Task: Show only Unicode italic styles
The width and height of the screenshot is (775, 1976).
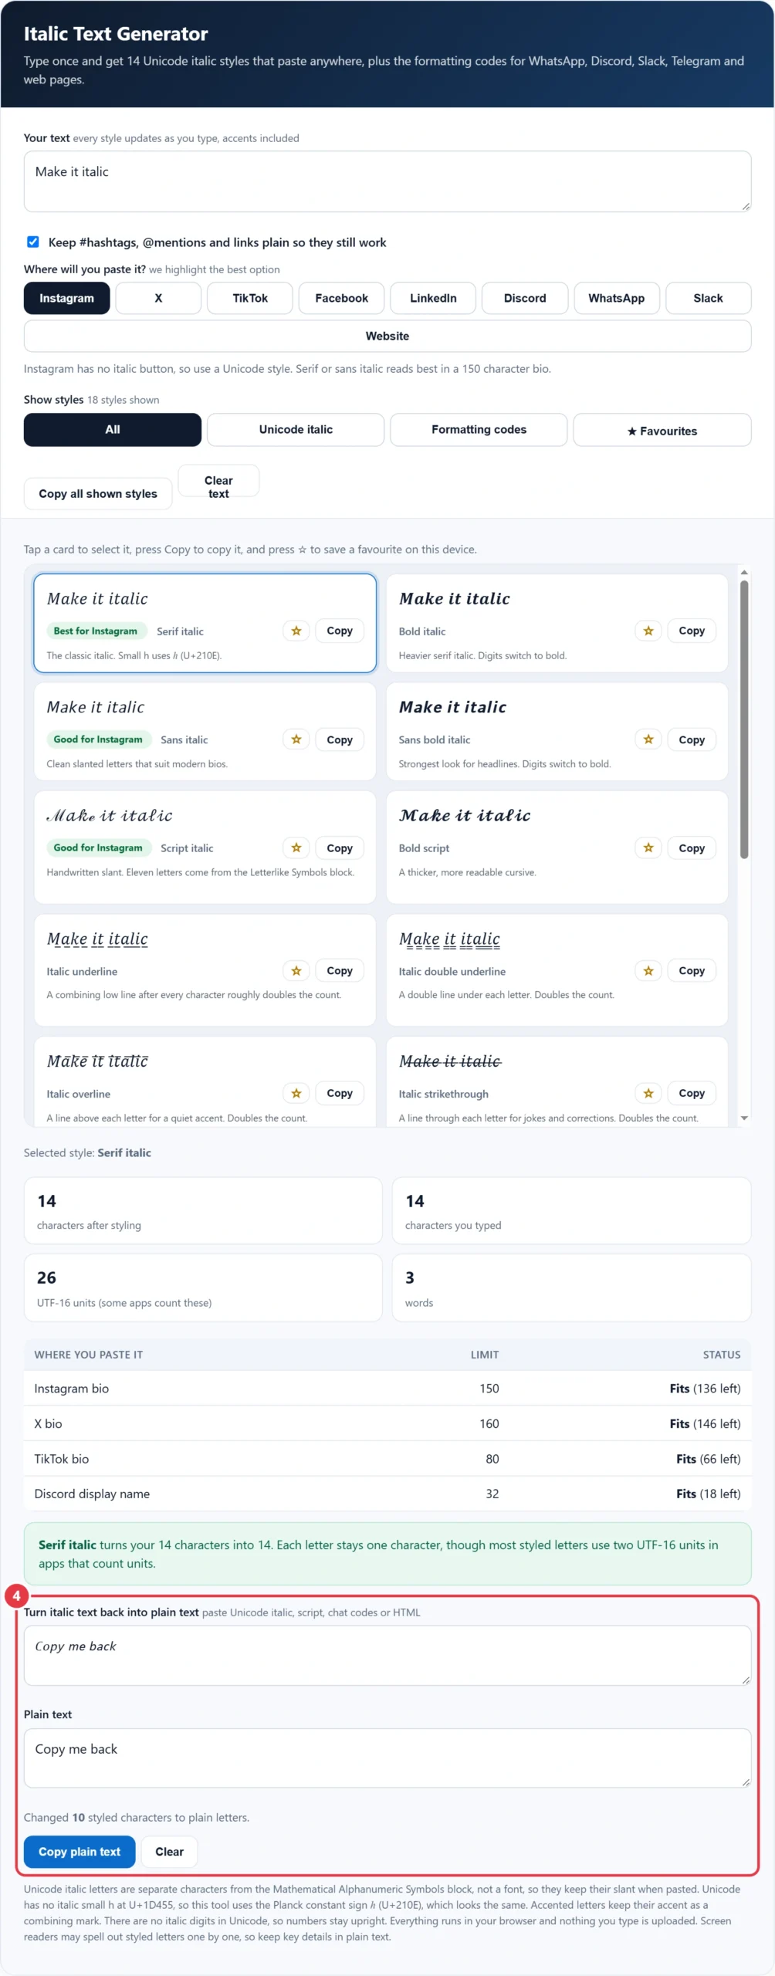Action: pos(296,429)
